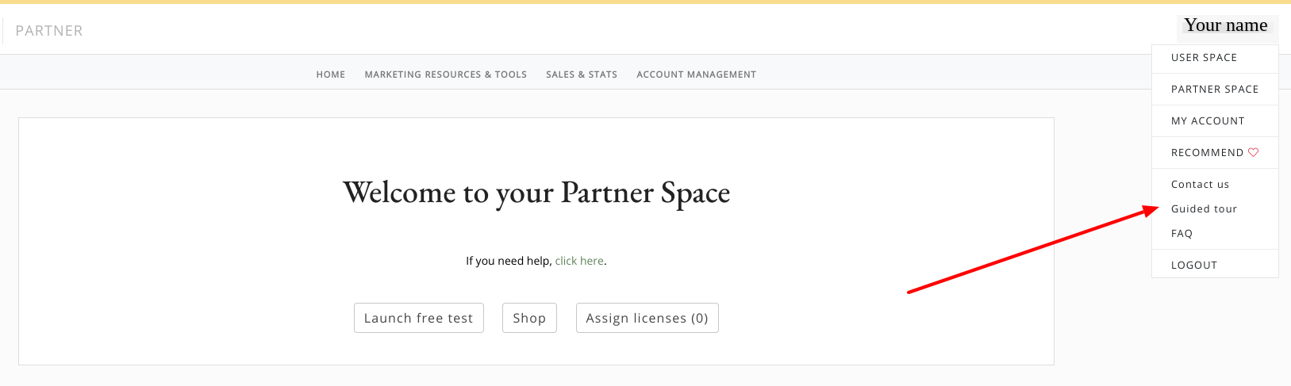
Task: Click Contact us in the dropdown
Action: coord(1200,185)
